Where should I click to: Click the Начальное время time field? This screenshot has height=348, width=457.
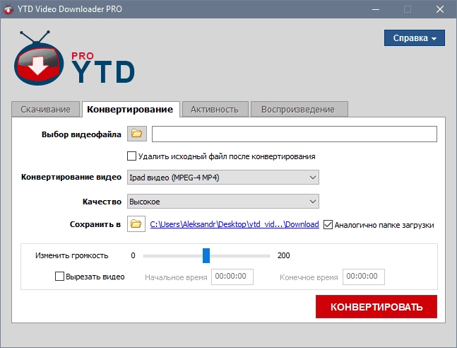[x=232, y=277]
